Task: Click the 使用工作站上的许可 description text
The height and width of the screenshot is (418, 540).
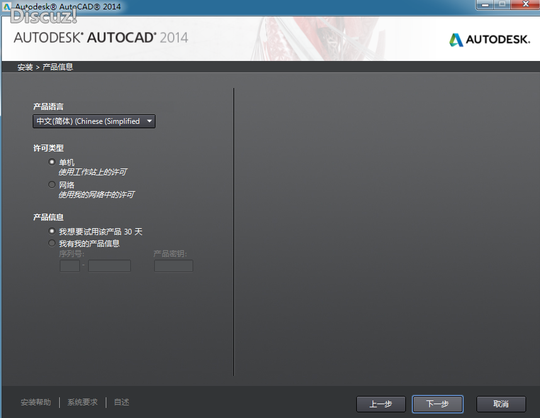Action: (x=93, y=172)
